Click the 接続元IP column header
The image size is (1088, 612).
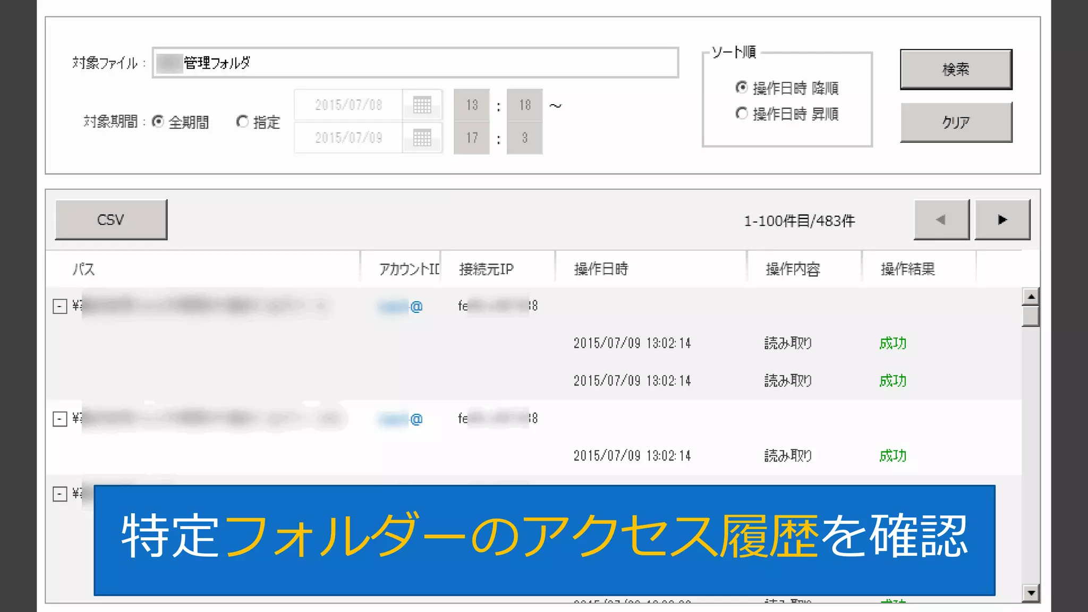coord(486,269)
